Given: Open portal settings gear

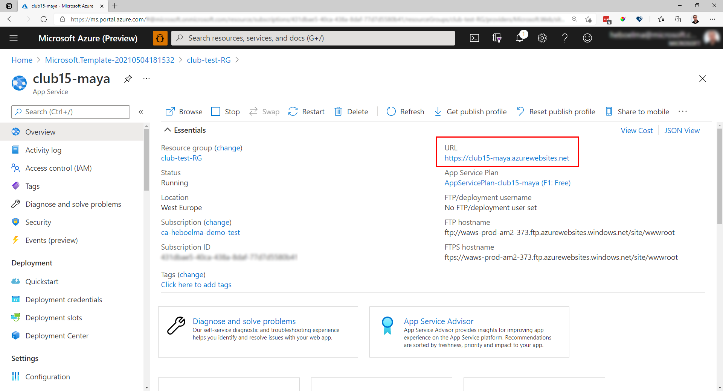Looking at the screenshot, I should pyautogui.click(x=542, y=38).
